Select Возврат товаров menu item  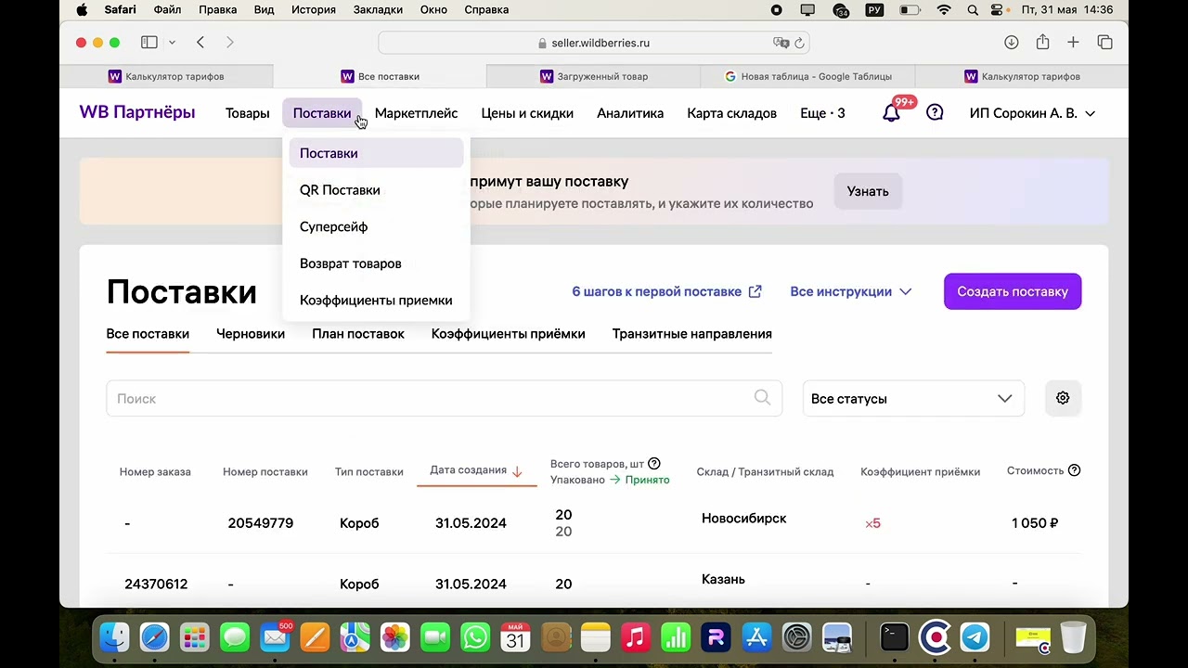(x=376, y=263)
